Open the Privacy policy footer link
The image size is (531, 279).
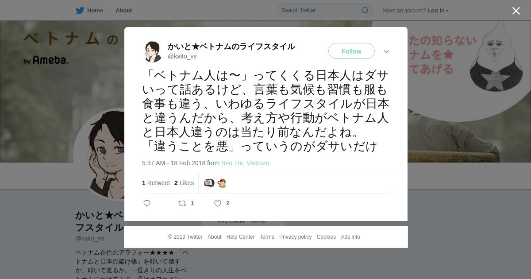point(295,237)
